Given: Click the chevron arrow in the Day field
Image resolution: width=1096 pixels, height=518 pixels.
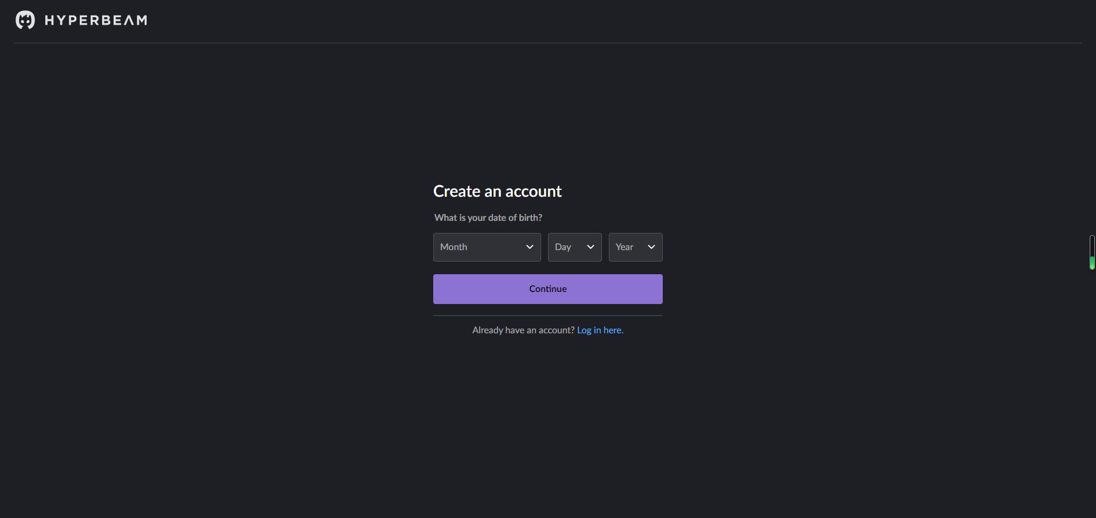Looking at the screenshot, I should (590, 247).
